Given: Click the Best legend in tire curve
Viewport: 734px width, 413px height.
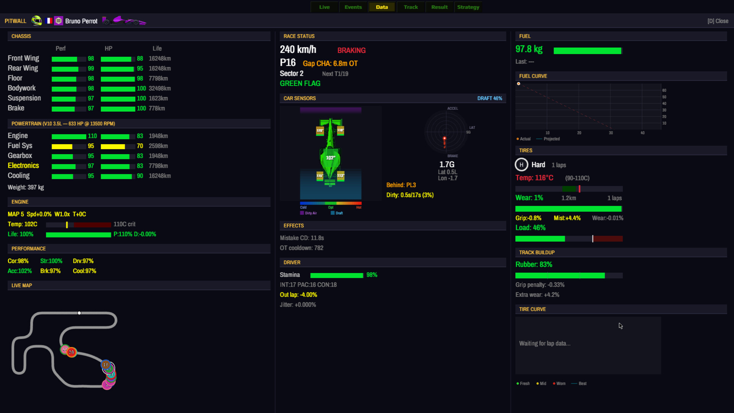Looking at the screenshot, I should pyautogui.click(x=579, y=384).
